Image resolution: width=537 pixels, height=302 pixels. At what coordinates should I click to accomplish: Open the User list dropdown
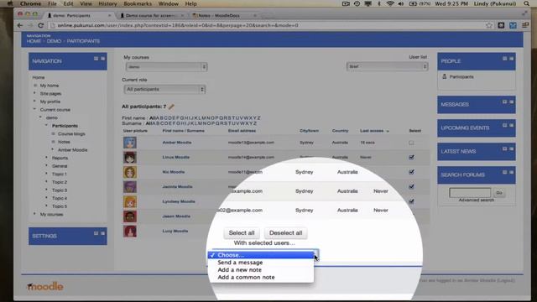[x=387, y=66]
